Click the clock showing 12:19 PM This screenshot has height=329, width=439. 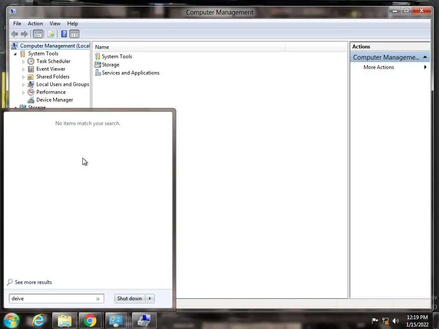tap(417, 317)
